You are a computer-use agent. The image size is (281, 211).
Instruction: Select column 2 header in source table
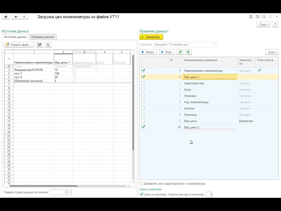[63, 52]
